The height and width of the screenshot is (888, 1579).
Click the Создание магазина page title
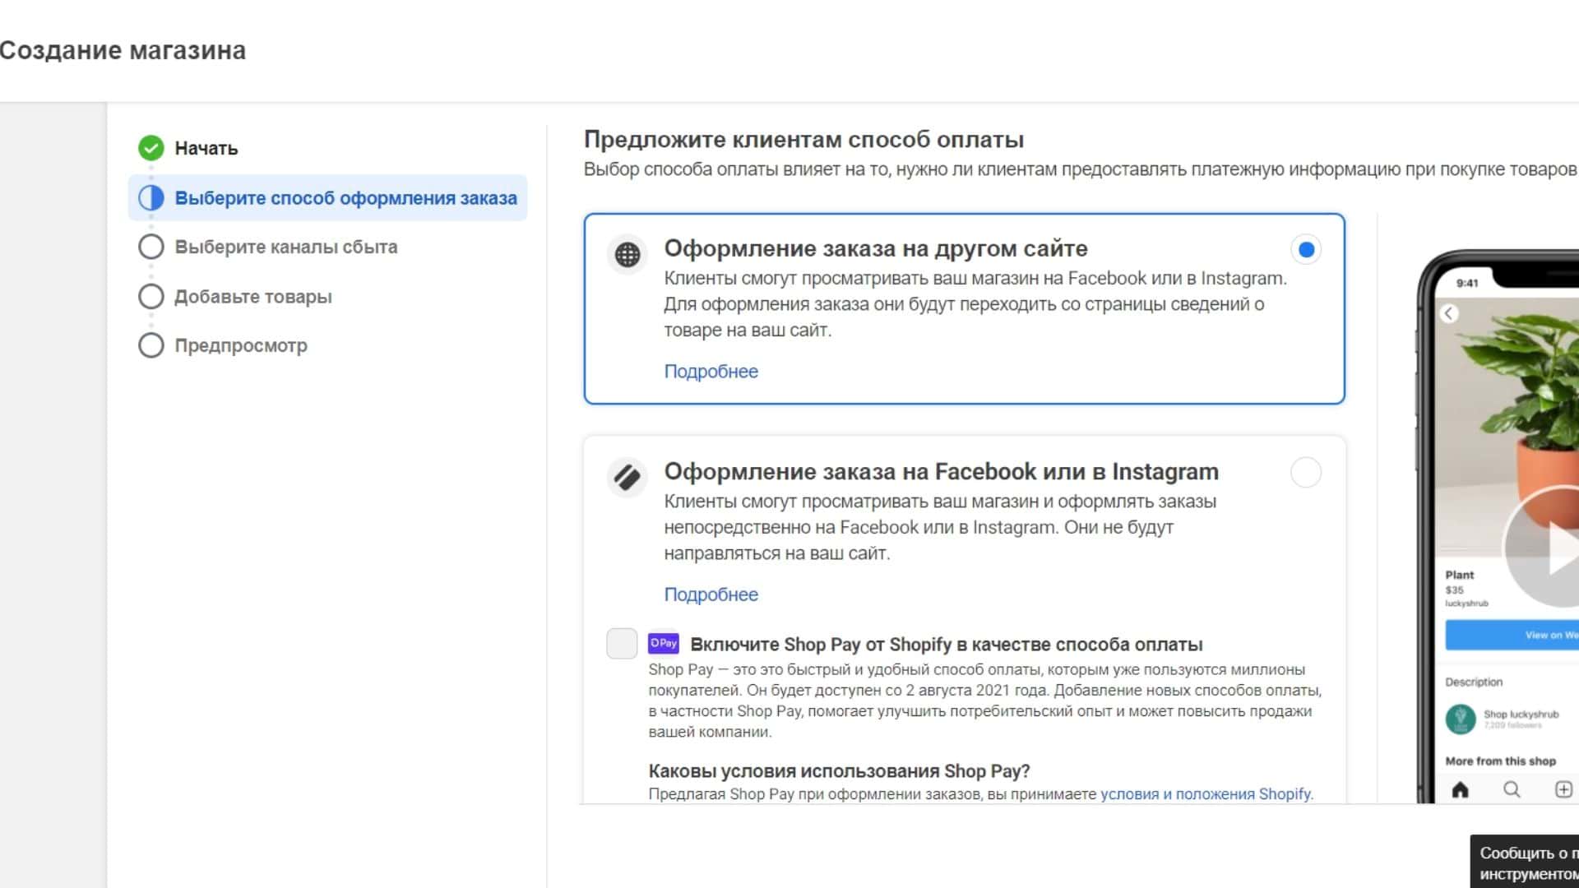tap(123, 50)
